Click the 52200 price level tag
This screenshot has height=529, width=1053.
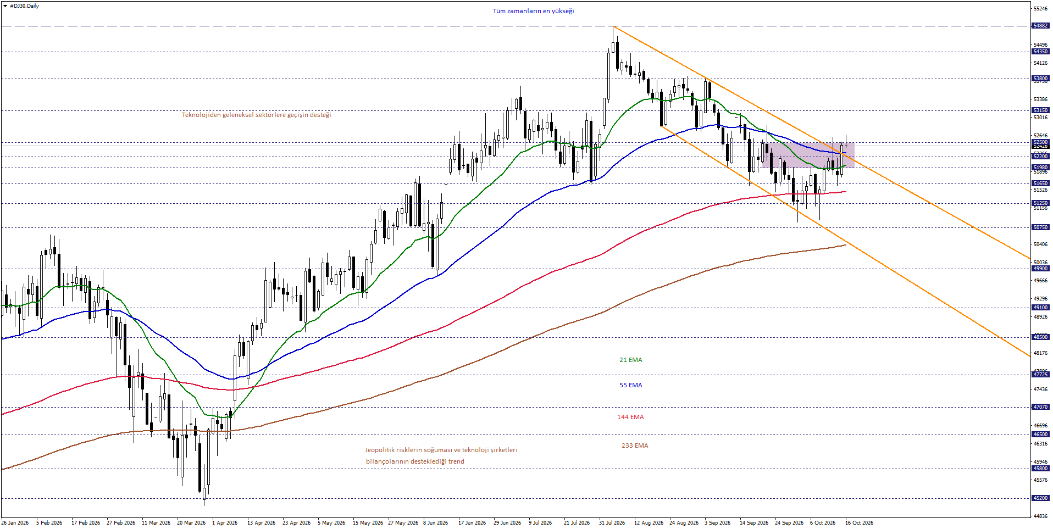pyautogui.click(x=1041, y=157)
